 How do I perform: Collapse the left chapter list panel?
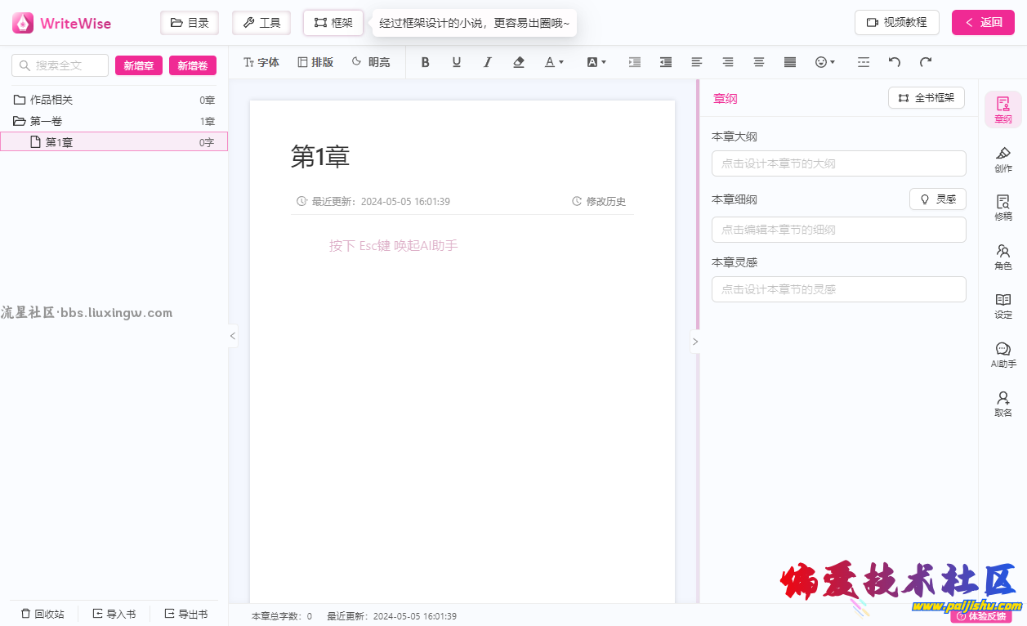coord(233,336)
